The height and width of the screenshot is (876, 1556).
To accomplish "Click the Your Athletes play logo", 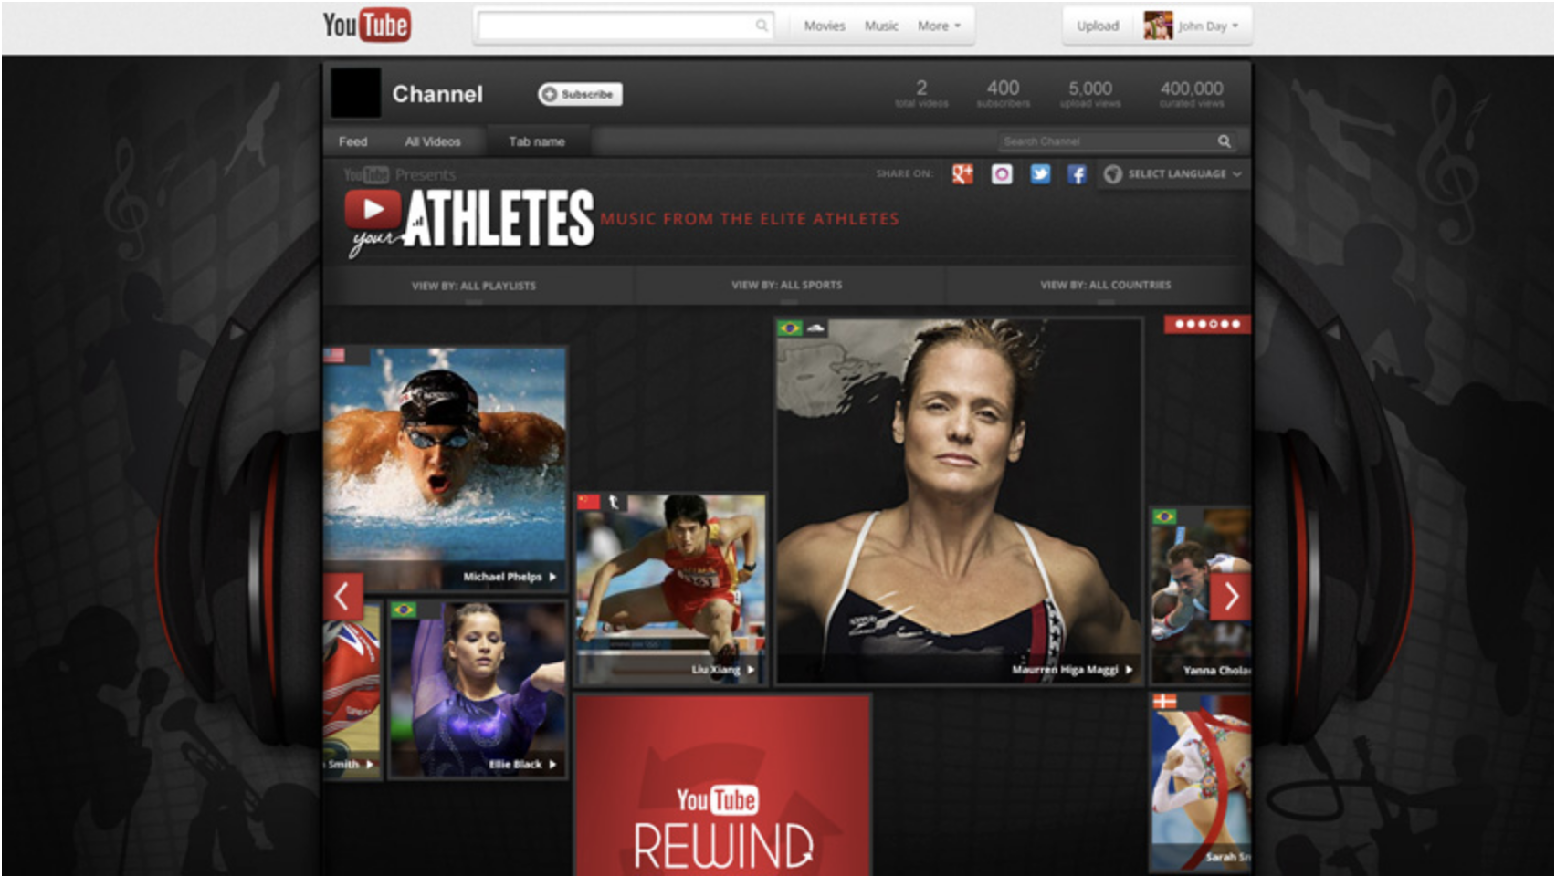I will click(x=373, y=209).
